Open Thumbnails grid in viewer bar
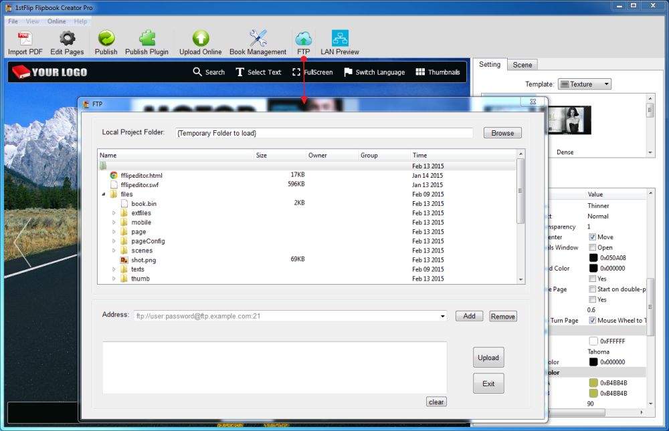This screenshot has height=431, width=669. point(420,72)
